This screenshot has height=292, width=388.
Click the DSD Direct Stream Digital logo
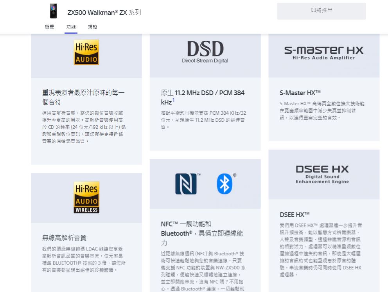[205, 52]
